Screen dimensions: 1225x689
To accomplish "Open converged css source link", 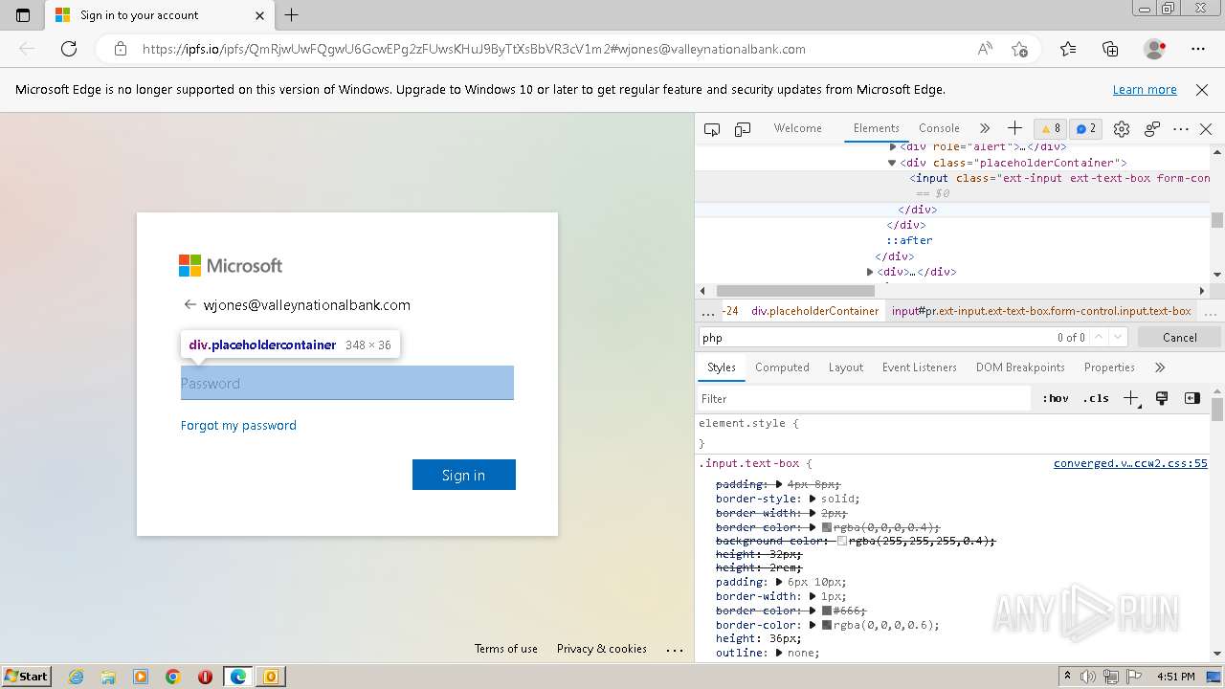I will pyautogui.click(x=1130, y=463).
